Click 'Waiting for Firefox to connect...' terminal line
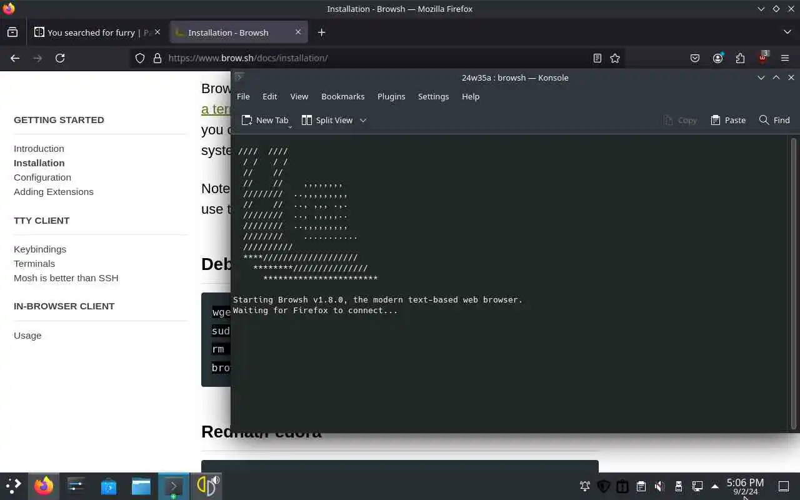Screen dimensions: 800x500 pos(315,311)
